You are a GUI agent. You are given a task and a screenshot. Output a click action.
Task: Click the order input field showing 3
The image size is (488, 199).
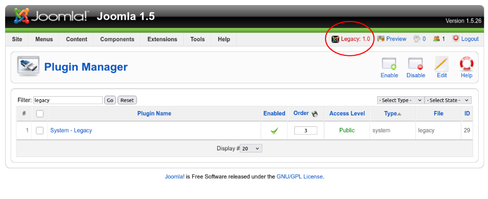[x=306, y=130]
